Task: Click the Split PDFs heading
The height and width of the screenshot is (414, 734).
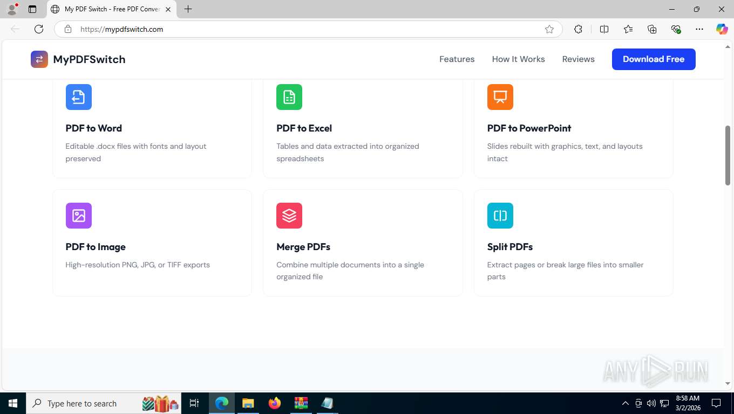Action: point(510,247)
